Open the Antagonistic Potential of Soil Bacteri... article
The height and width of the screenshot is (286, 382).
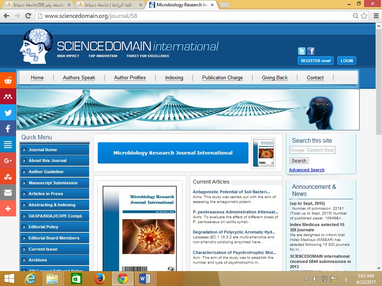[x=231, y=192]
